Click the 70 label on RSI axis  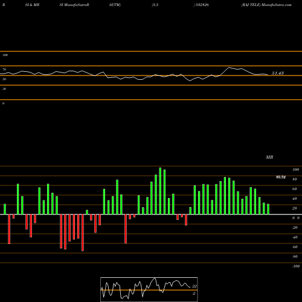(x=4, y=69)
